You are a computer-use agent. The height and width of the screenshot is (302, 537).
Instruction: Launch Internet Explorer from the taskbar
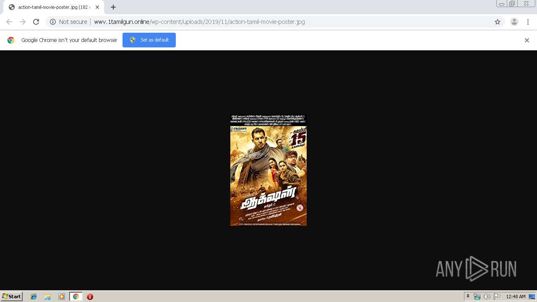[x=34, y=297]
